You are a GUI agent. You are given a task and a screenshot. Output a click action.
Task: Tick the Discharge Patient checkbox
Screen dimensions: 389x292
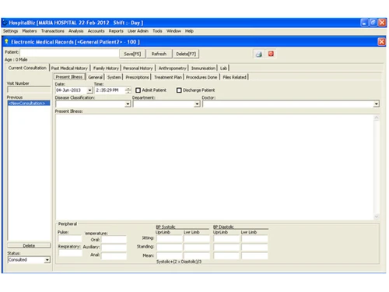pos(179,90)
